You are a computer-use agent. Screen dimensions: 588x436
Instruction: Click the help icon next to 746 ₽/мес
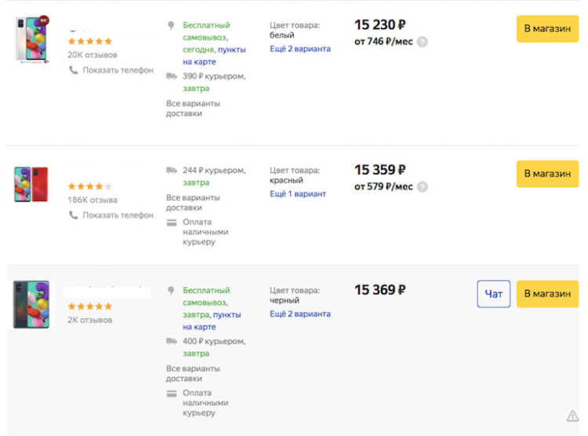click(423, 42)
